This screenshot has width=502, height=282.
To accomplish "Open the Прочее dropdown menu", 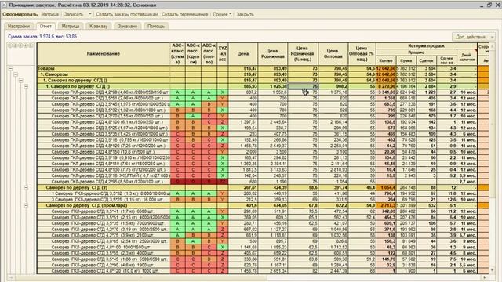I will coord(223,14).
